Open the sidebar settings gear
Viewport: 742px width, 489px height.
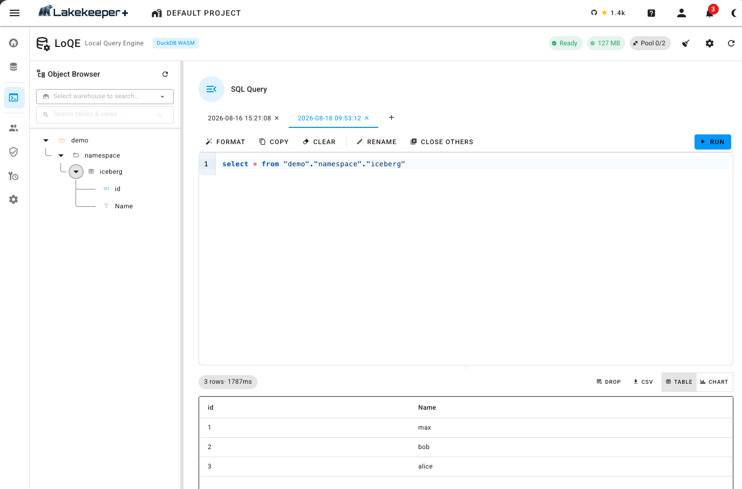[13, 199]
